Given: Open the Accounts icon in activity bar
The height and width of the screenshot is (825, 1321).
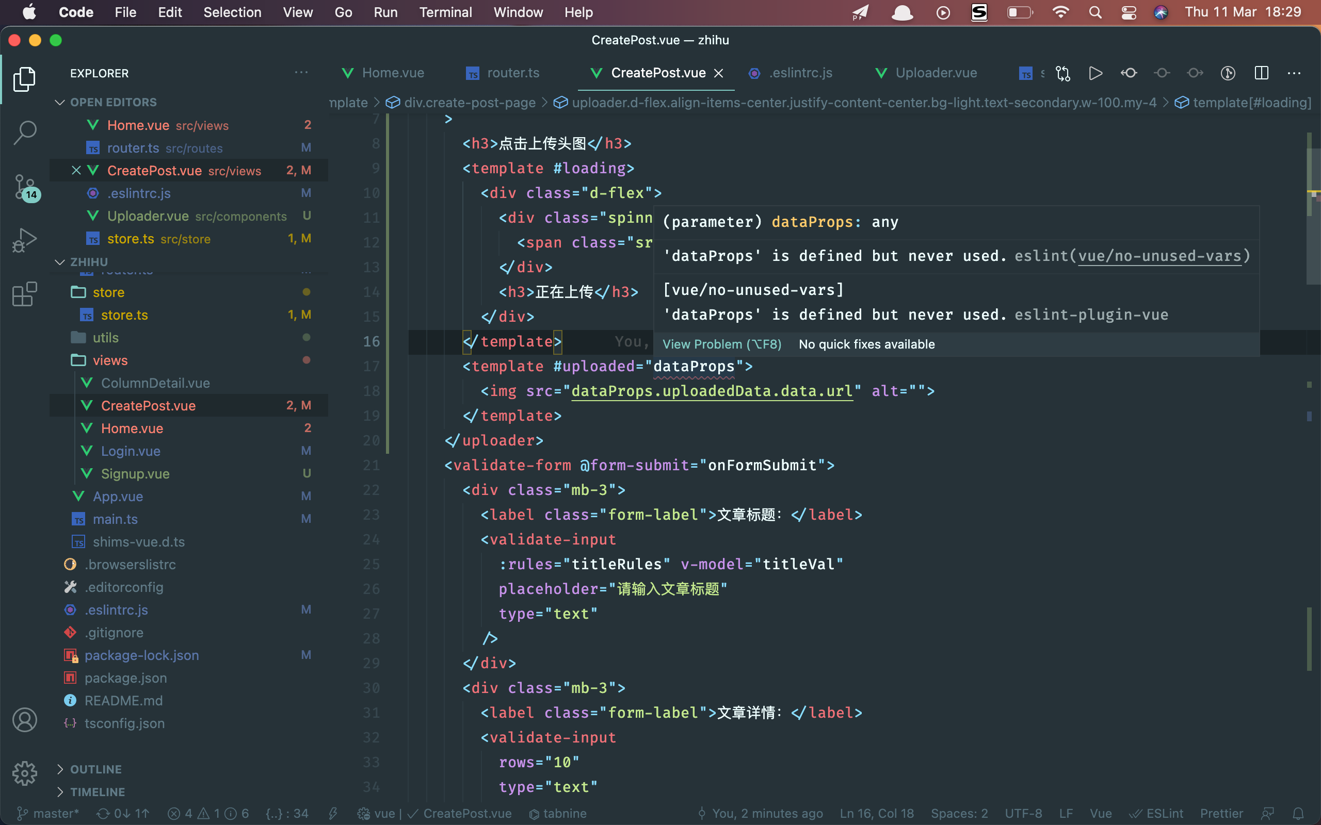Looking at the screenshot, I should coord(25,720).
